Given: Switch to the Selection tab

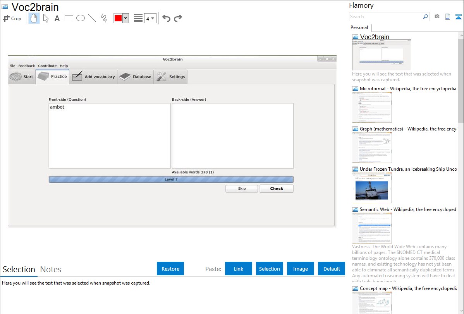Looking at the screenshot, I should pyautogui.click(x=19, y=269).
